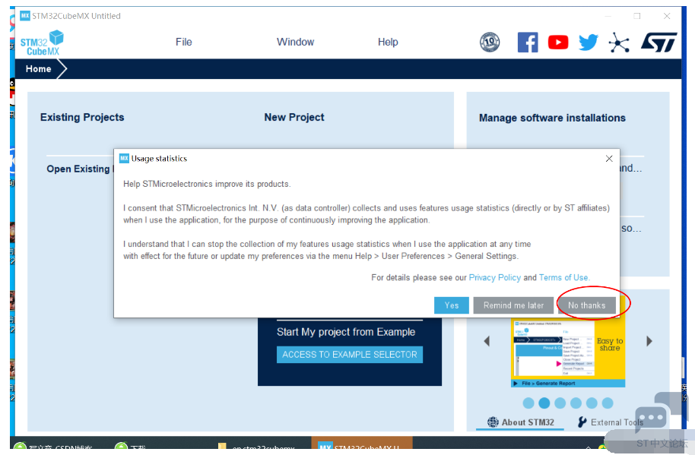Open the File menu
The width and height of the screenshot is (695, 455).
click(183, 42)
